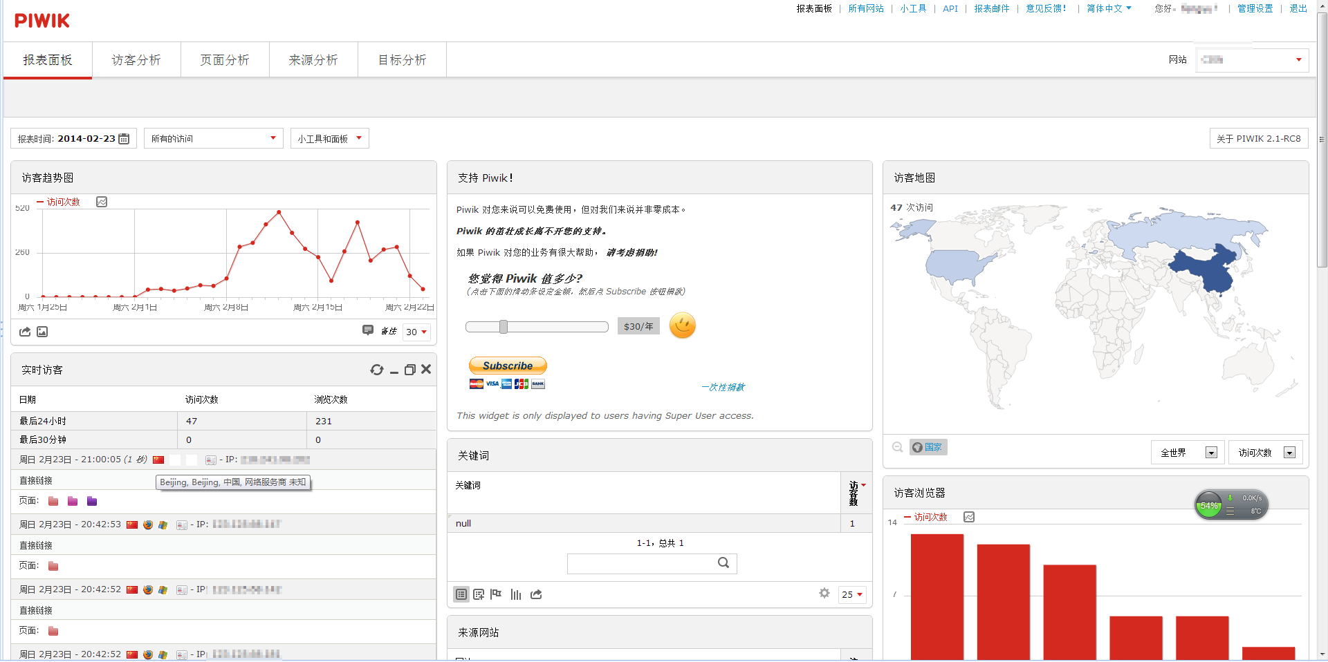Open visitor profile icon on 21:00:05 visit
1328x662 pixels.
211,460
